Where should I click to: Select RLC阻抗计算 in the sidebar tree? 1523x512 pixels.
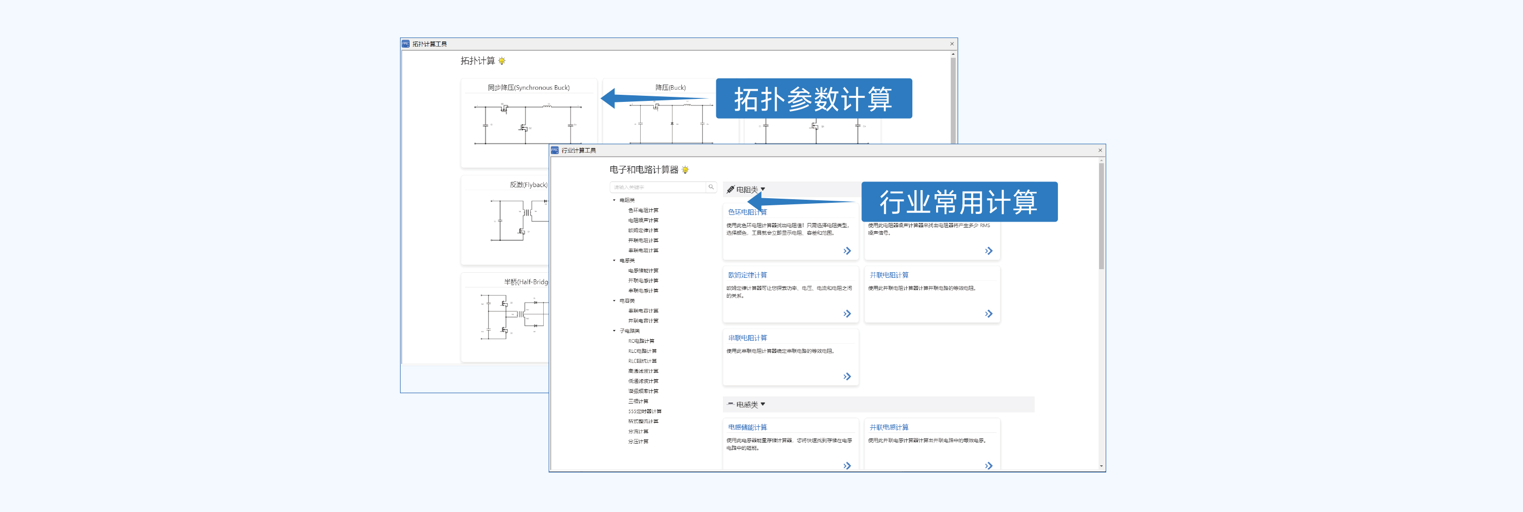tap(642, 361)
